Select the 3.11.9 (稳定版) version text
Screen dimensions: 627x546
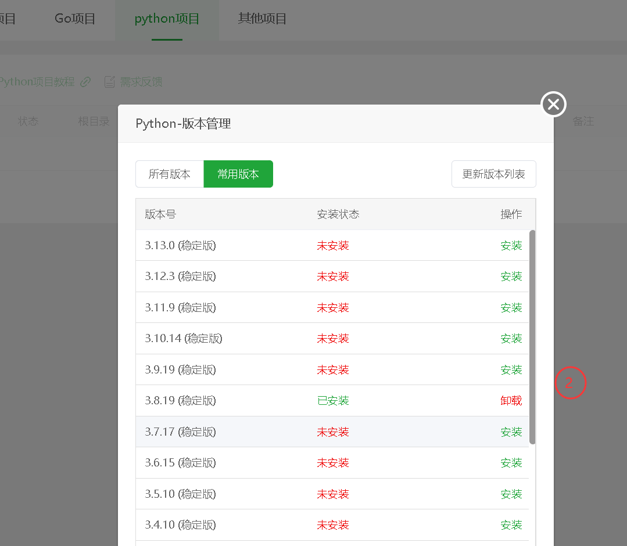point(180,307)
